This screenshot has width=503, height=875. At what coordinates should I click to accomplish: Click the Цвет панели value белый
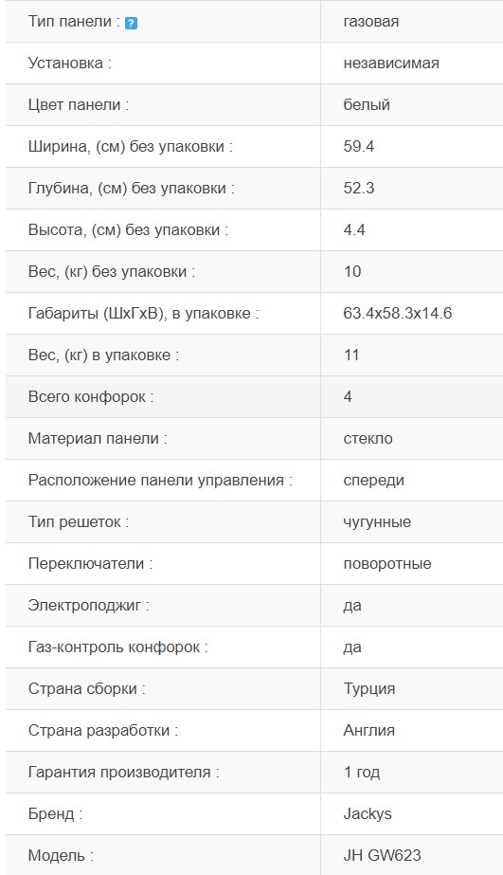point(367,105)
